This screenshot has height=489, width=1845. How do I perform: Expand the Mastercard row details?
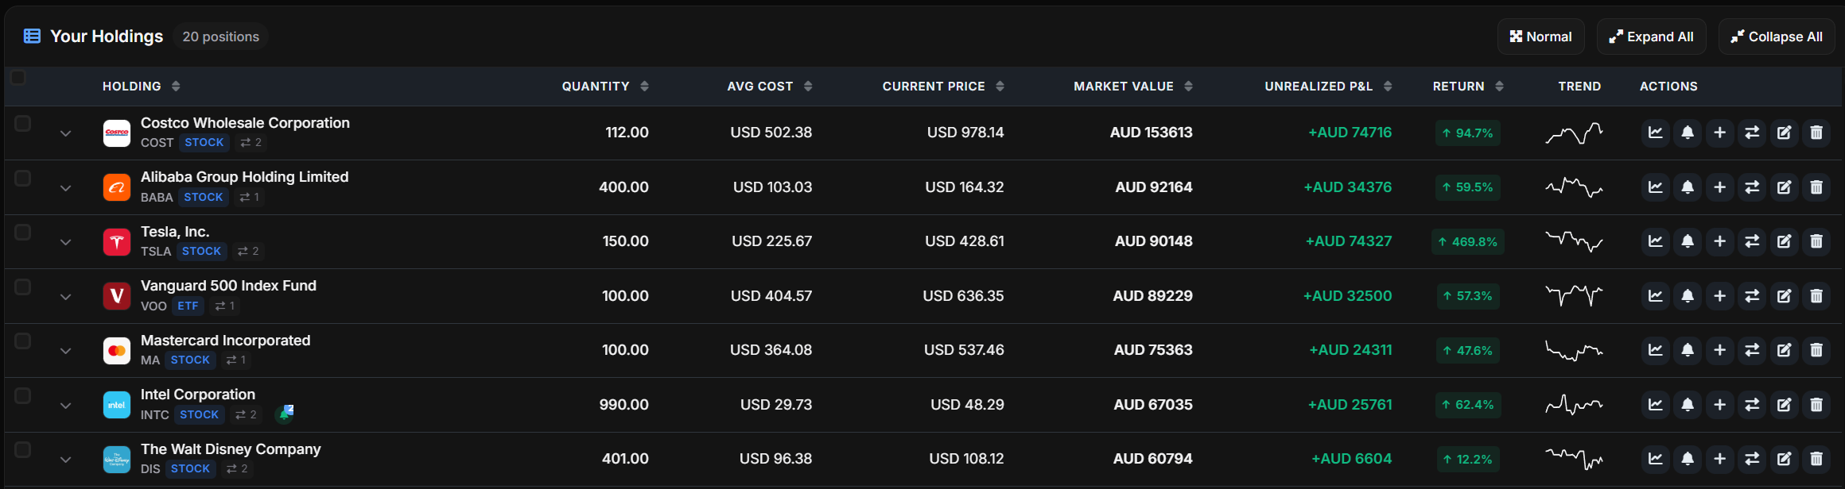tap(65, 351)
